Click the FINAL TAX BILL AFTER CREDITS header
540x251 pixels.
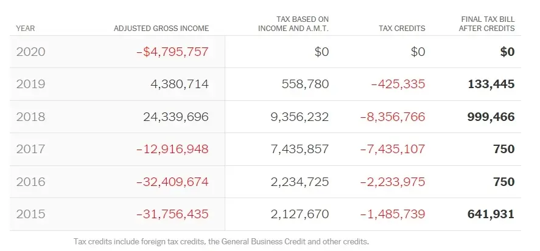pos(488,24)
